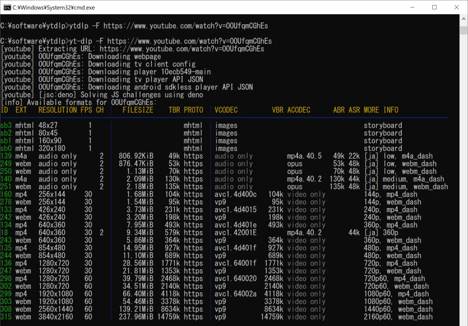The width and height of the screenshot is (468, 326).
Task: Maximize the command prompt window
Action: point(434,7)
